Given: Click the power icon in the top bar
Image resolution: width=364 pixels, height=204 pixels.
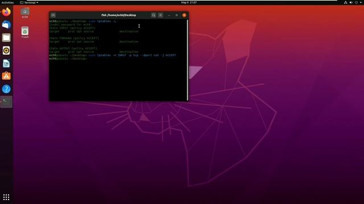Looking at the screenshot, I should [x=357, y=2].
